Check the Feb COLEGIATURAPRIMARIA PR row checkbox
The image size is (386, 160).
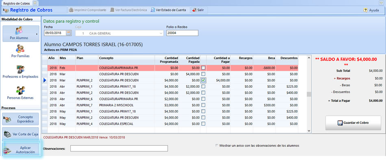click(203, 68)
